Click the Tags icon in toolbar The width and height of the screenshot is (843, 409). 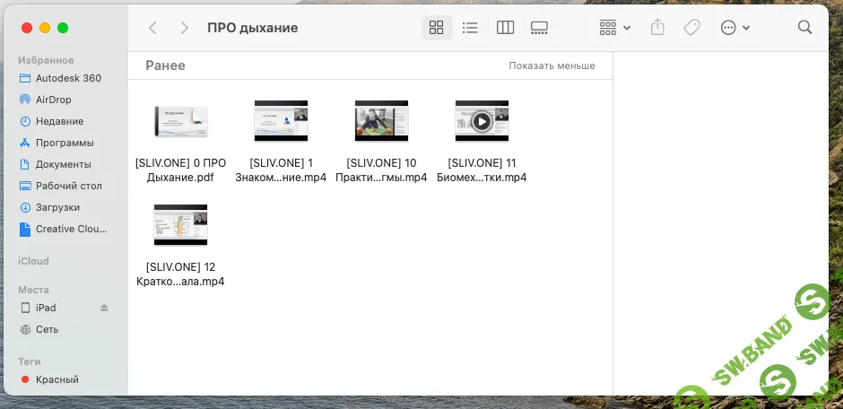(691, 28)
